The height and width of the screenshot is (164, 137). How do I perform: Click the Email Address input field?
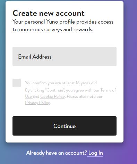(x=65, y=57)
